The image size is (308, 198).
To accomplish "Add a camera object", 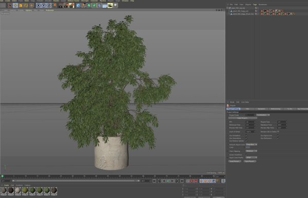I will click(x=110, y=6).
